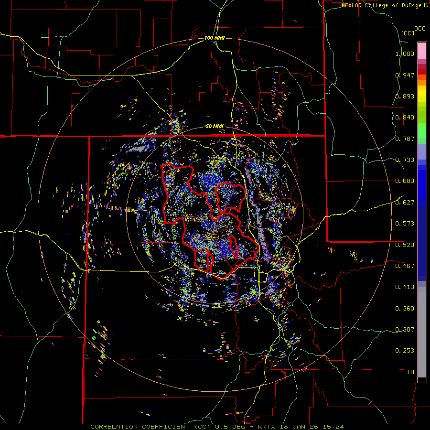Click the 0.680 legend value
The width and height of the screenshot is (430, 430).
click(x=405, y=181)
